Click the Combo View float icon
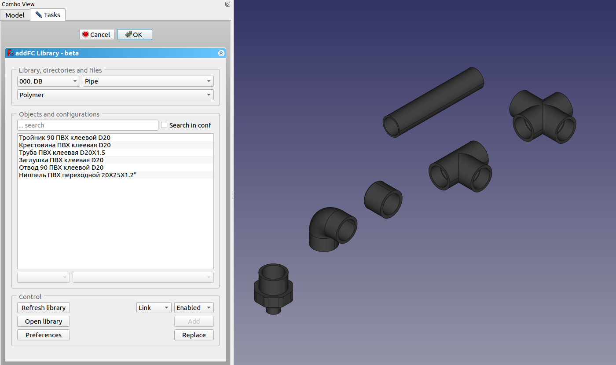Viewport: 616px width, 365px height. (227, 4)
